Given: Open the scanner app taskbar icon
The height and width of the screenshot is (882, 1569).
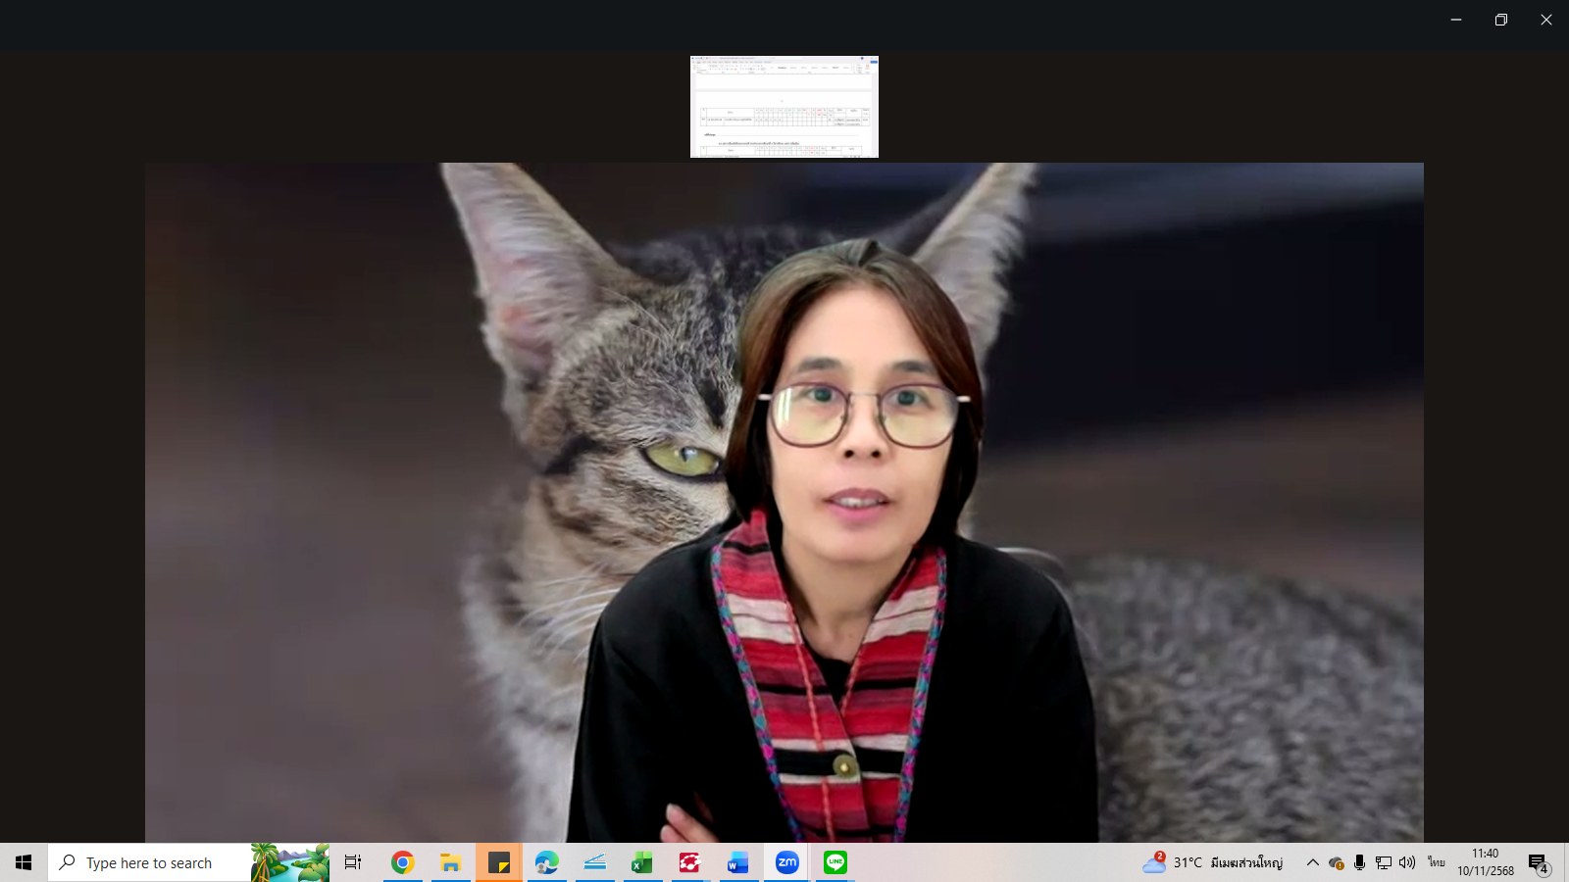Looking at the screenshot, I should click(x=594, y=862).
